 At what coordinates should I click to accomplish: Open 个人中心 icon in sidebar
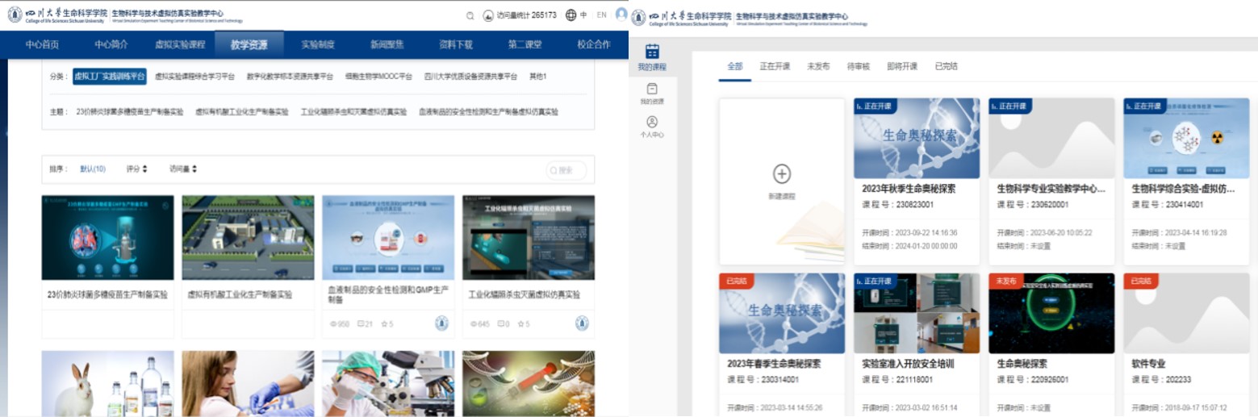652,122
